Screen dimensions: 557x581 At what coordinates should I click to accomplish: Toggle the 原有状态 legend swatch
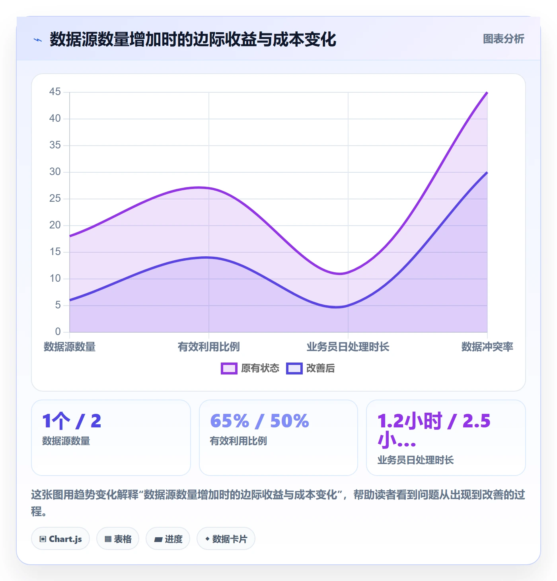point(229,368)
